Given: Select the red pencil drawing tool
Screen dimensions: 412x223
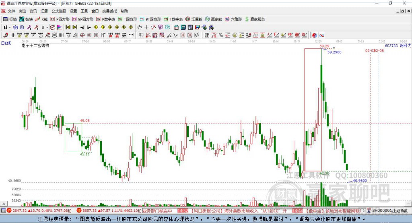Looking at the screenshot, I should (6, 35).
